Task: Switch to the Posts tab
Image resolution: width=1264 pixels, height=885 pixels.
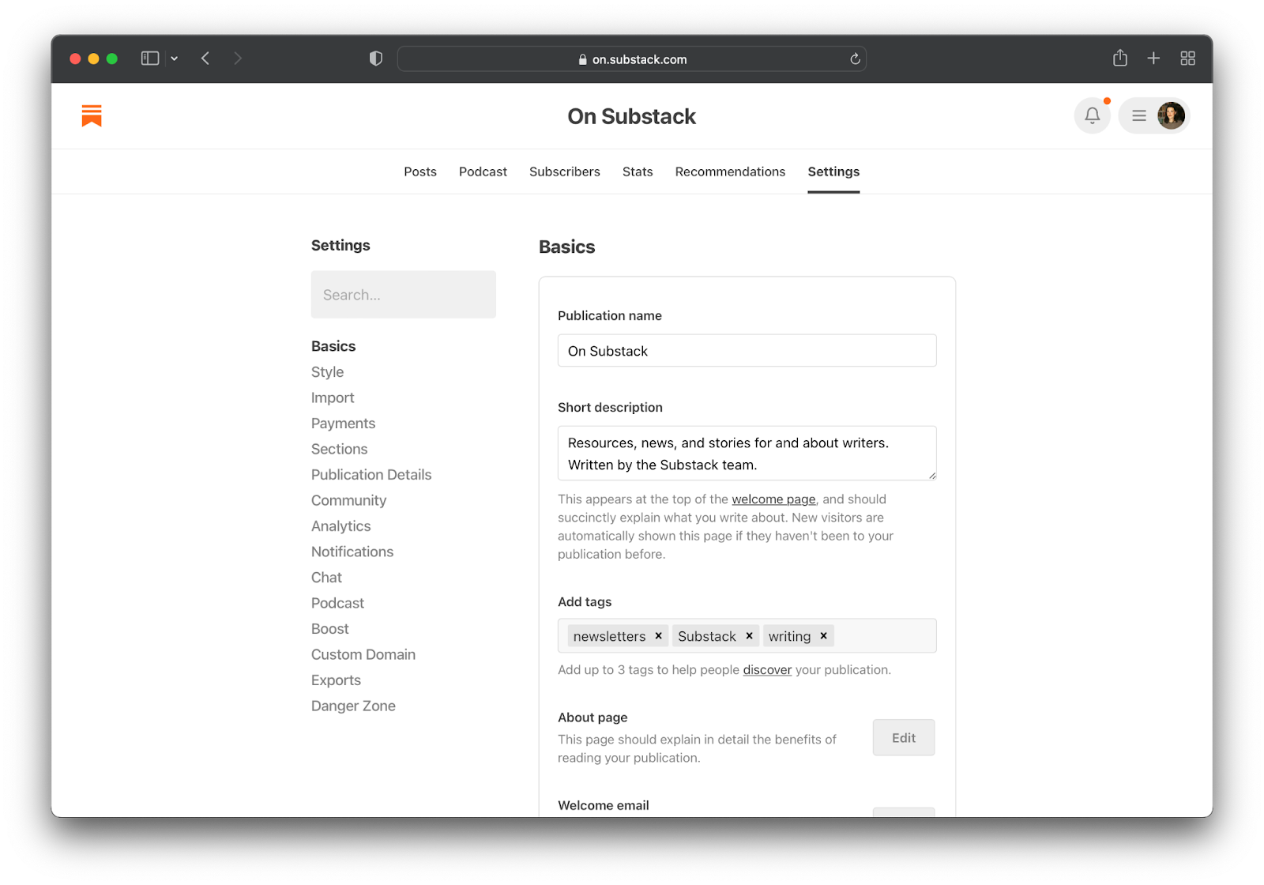Action: pyautogui.click(x=420, y=171)
